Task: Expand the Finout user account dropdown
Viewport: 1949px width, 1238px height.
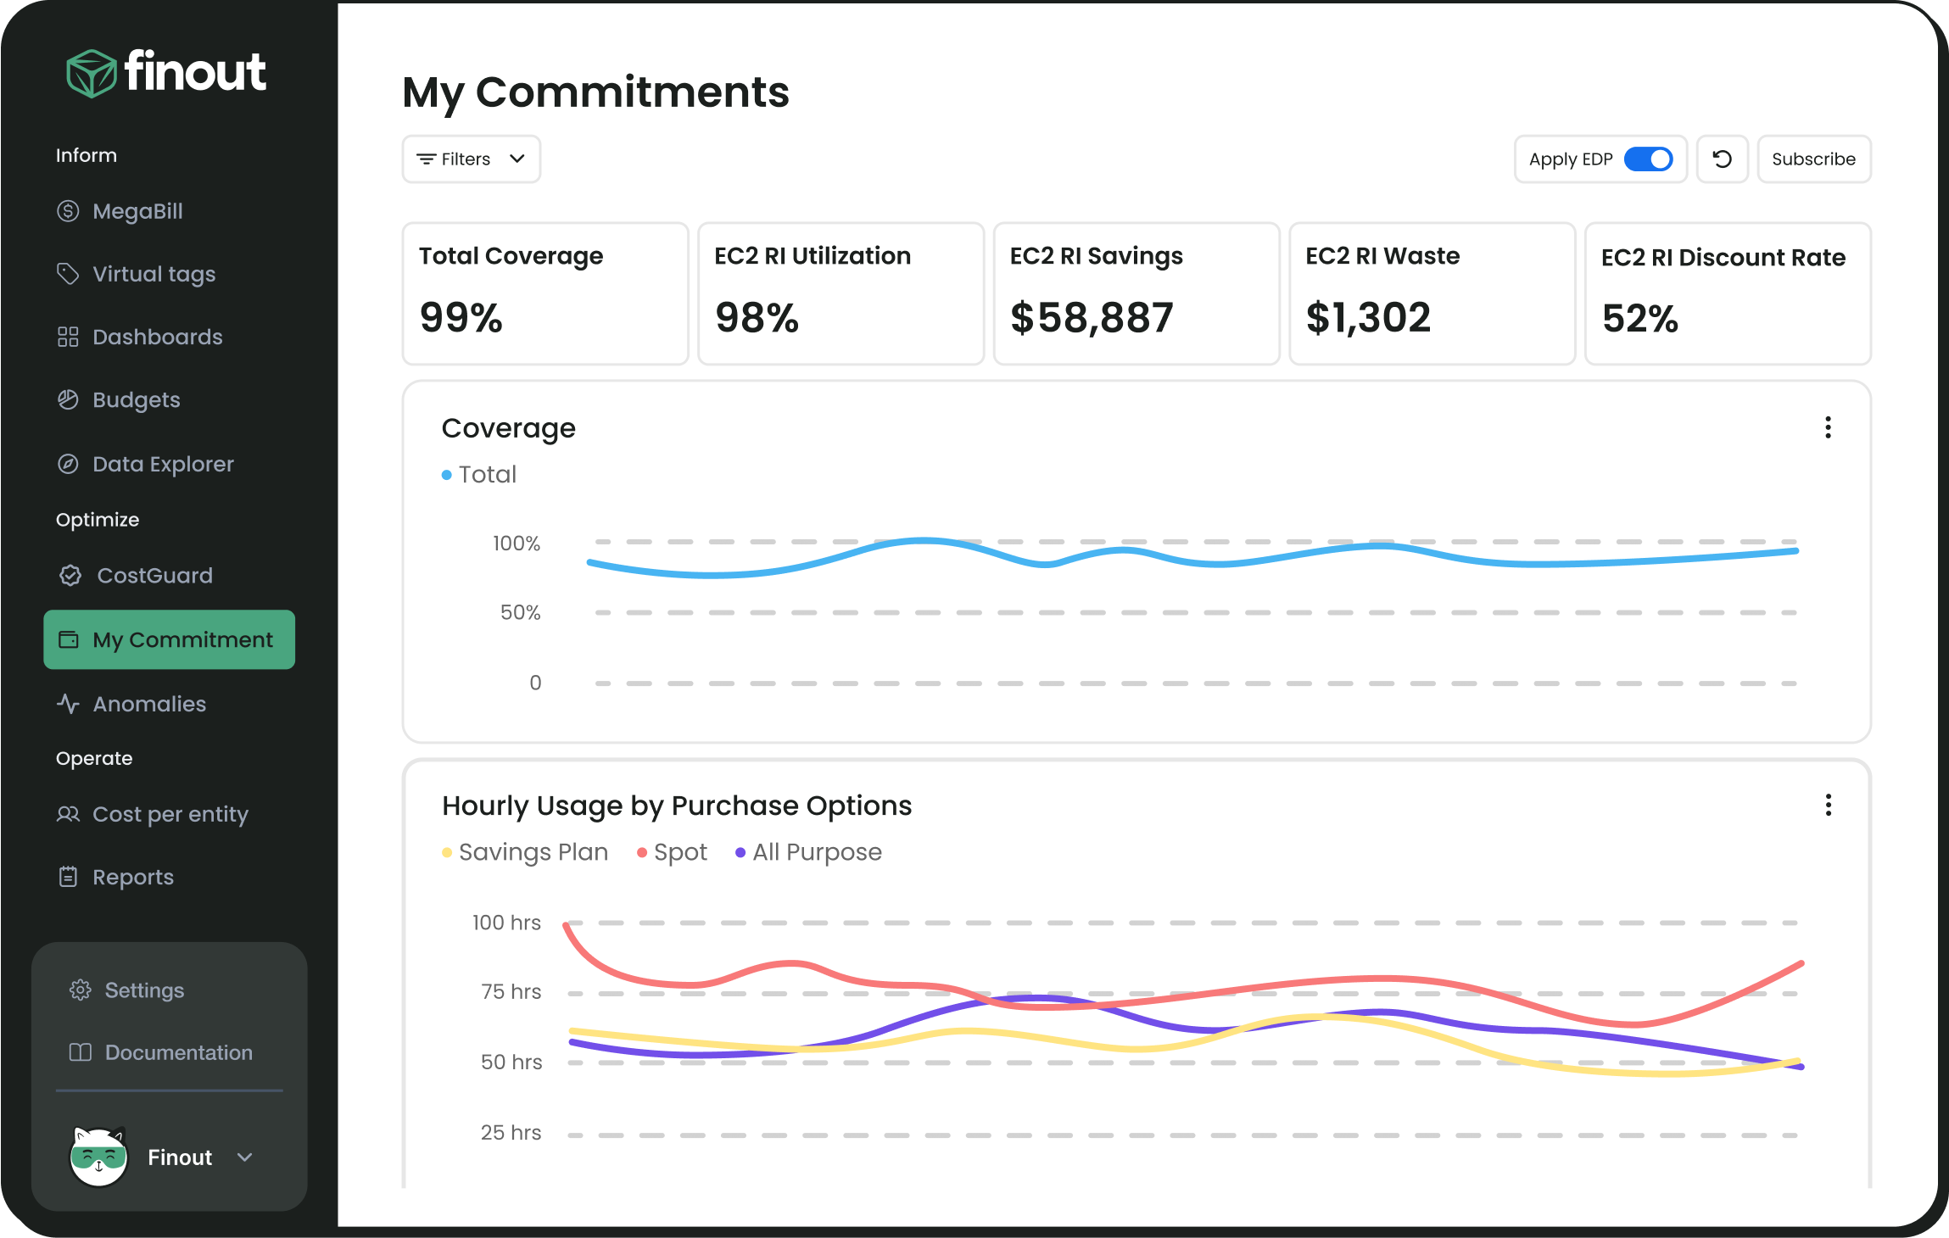Action: tap(246, 1156)
